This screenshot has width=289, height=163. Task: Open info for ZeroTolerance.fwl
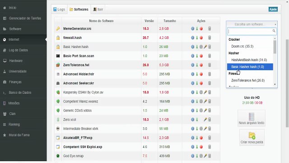193,65
